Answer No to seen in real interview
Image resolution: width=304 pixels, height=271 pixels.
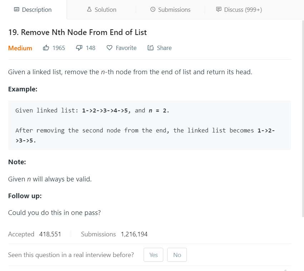click(177, 255)
